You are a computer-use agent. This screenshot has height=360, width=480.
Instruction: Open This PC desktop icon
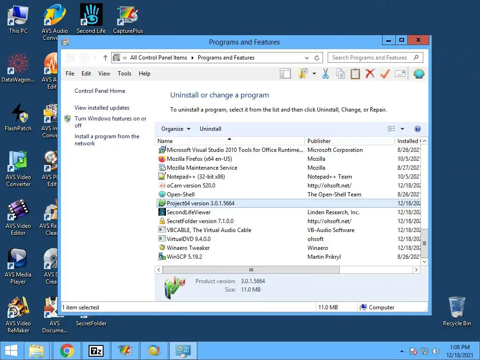pyautogui.click(x=18, y=19)
